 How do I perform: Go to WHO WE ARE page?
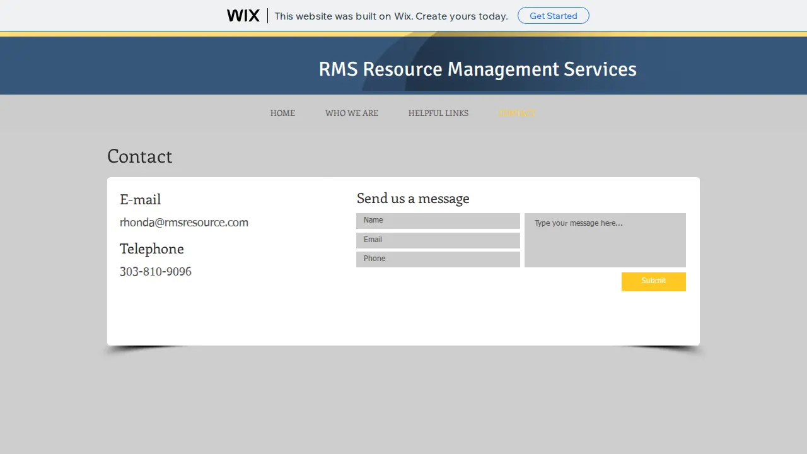(352, 113)
